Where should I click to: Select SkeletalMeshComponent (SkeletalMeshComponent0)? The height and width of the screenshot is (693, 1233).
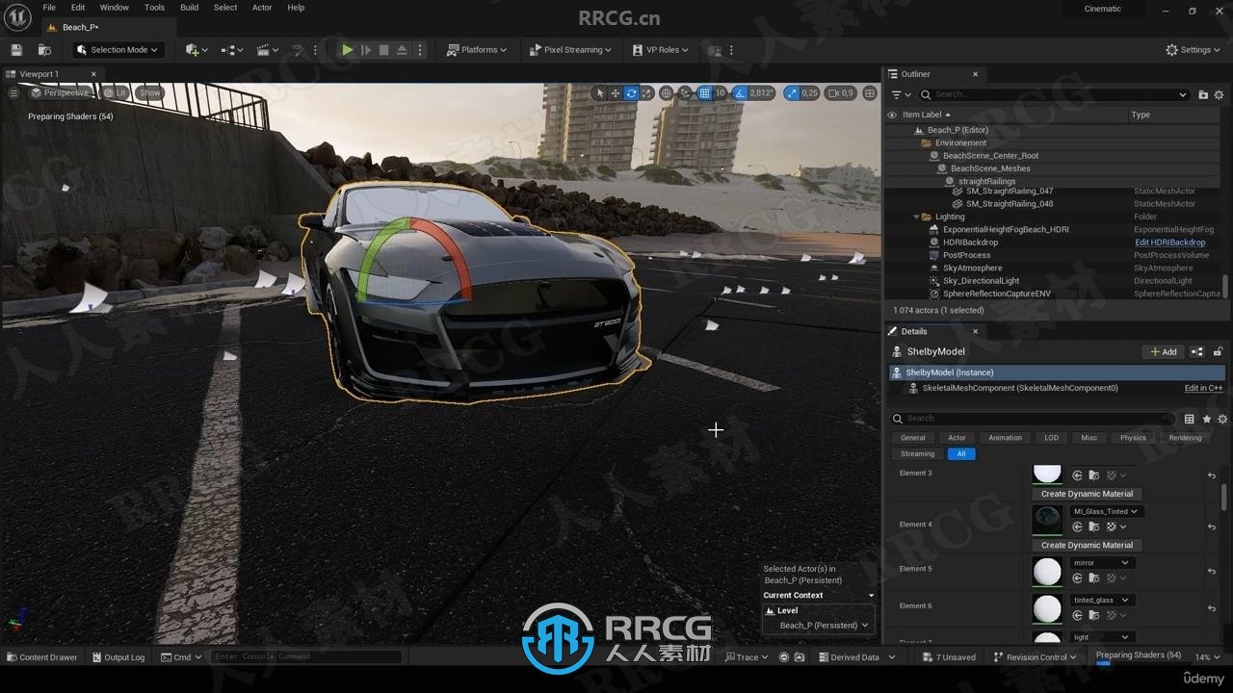tap(1020, 388)
